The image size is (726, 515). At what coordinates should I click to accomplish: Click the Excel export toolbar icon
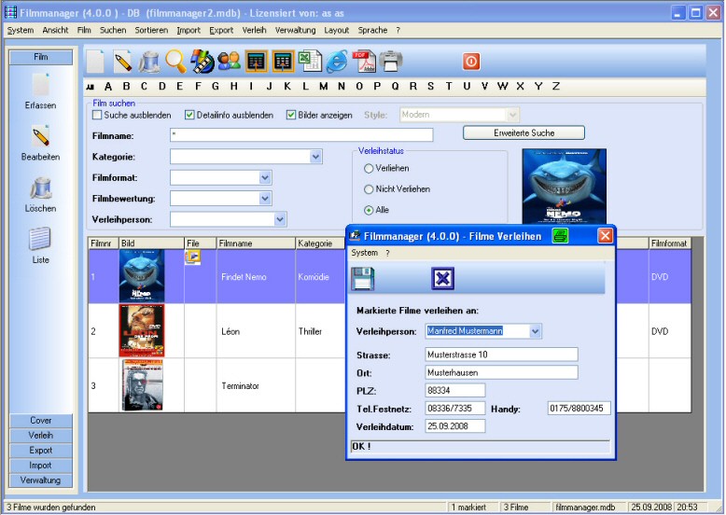[x=310, y=62]
